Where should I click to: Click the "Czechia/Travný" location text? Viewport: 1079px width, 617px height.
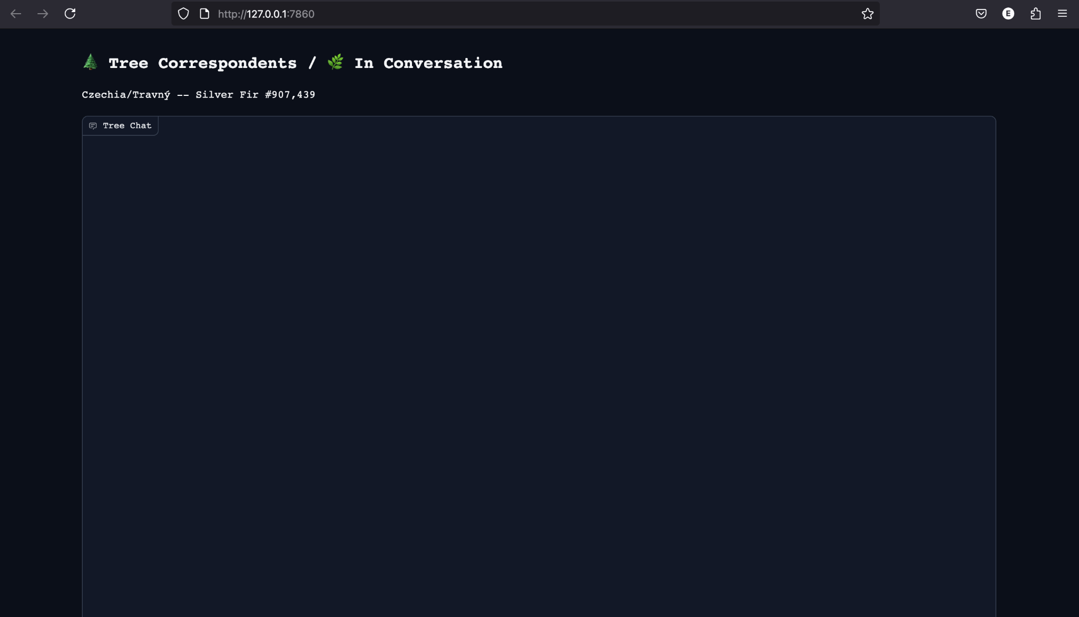(126, 95)
